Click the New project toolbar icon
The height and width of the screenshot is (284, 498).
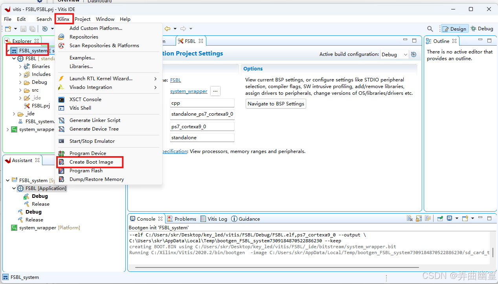pos(8,29)
